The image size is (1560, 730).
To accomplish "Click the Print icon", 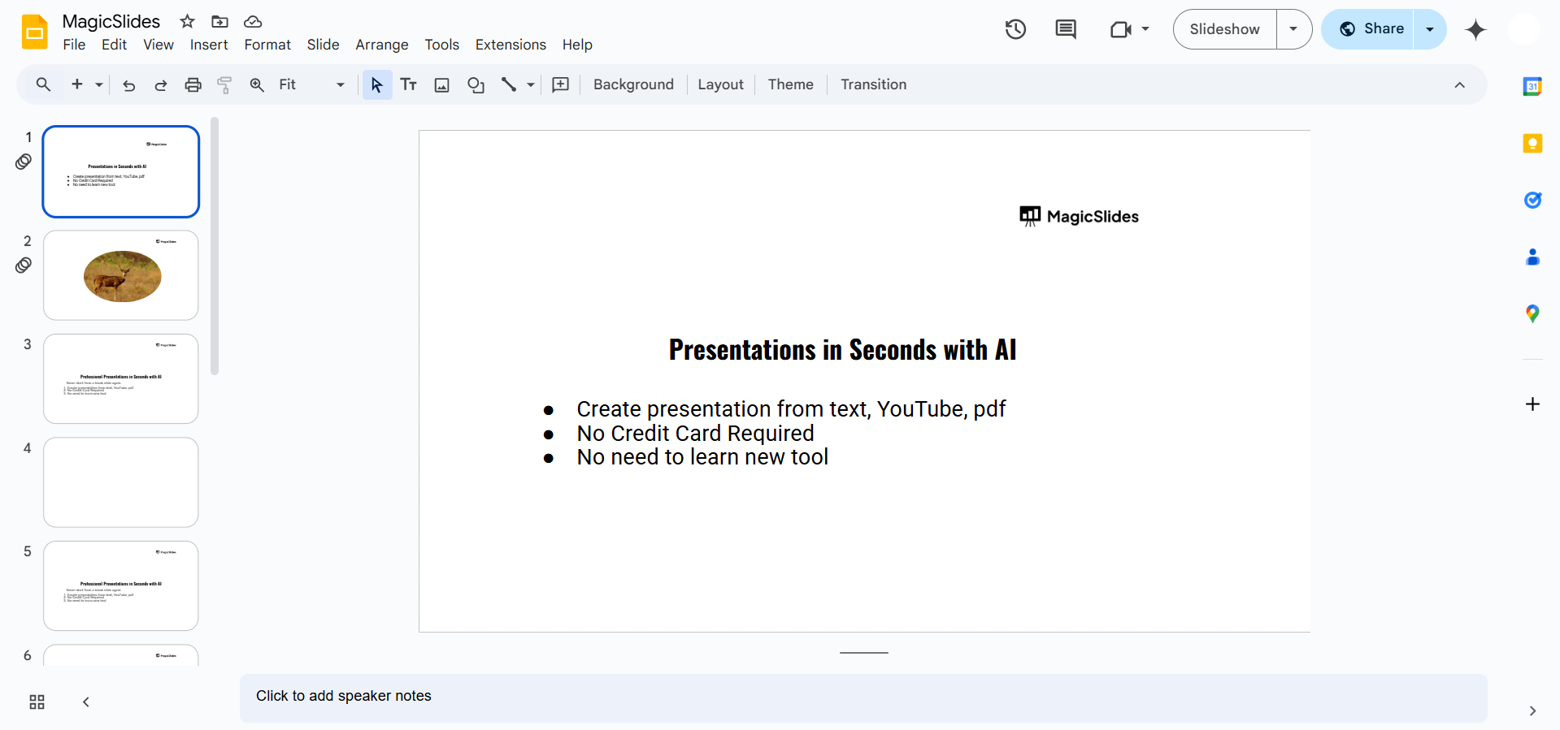I will (193, 84).
